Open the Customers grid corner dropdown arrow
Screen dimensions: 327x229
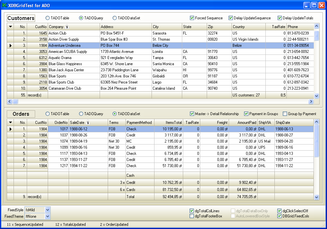coord(10,27)
